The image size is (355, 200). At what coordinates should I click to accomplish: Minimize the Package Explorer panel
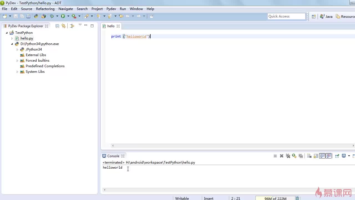(x=86, y=26)
